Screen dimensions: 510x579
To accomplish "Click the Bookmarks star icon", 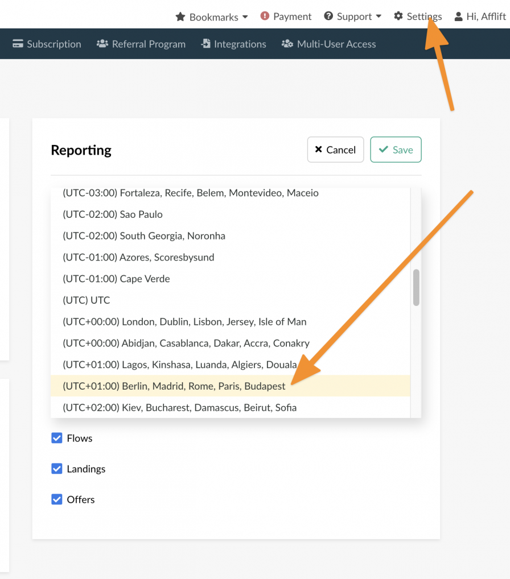I will pos(180,16).
